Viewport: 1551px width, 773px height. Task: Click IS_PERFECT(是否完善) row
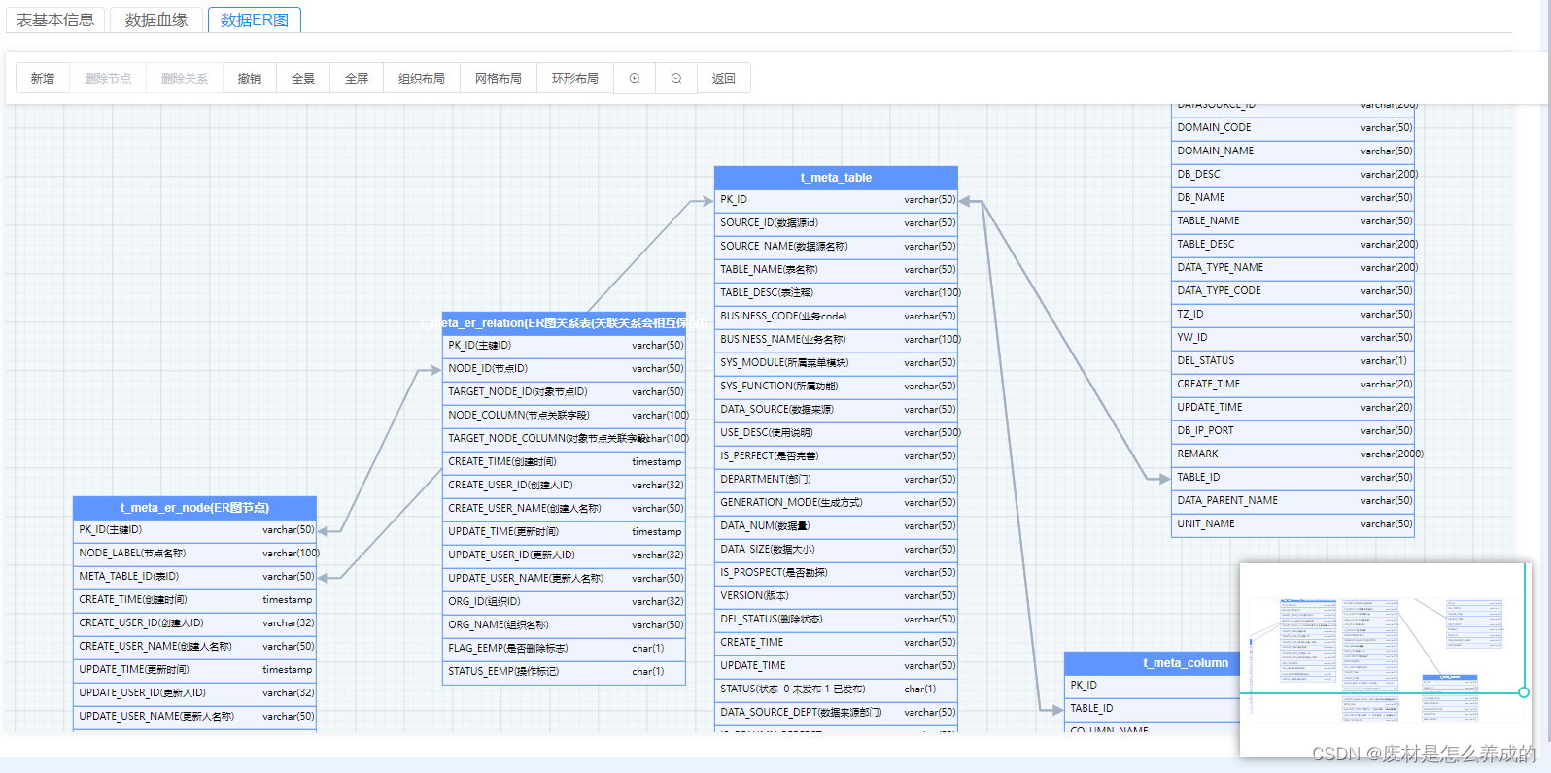pyautogui.click(x=836, y=456)
